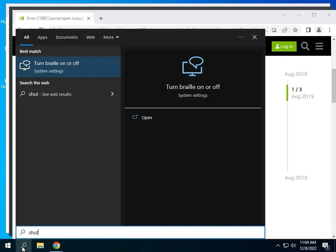This screenshot has width=336, height=252.
Task: Expand web results arrow for shut
Action: 112,94
